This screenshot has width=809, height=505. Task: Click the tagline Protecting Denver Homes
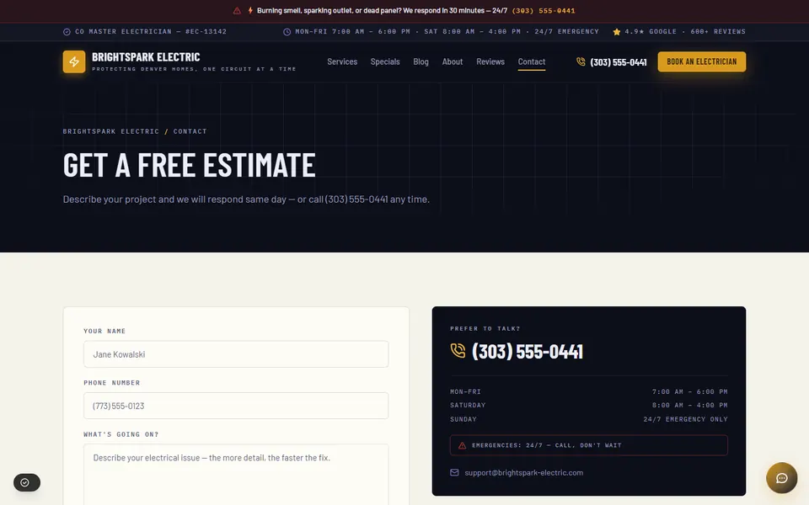pos(194,69)
